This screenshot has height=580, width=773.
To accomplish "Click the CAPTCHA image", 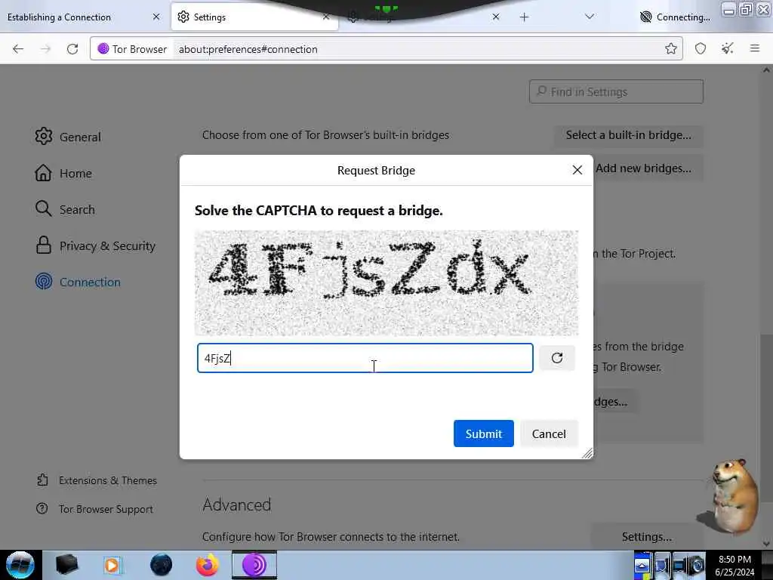I will [386, 283].
